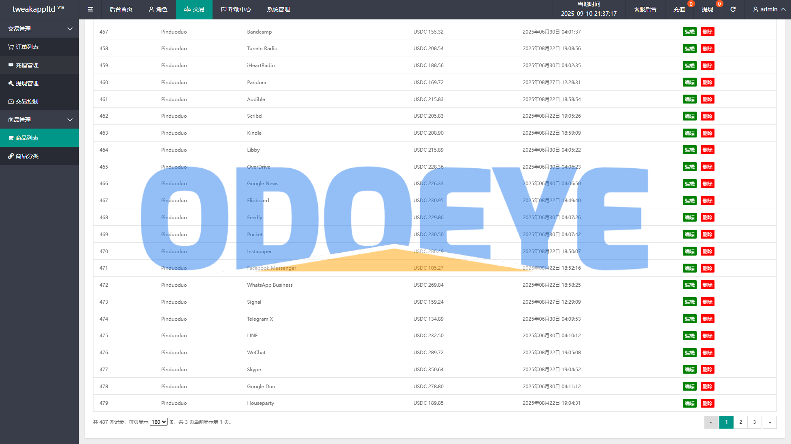Open the records-per-page 180 dropdown
Screen dimensions: 791x444
pos(158,422)
